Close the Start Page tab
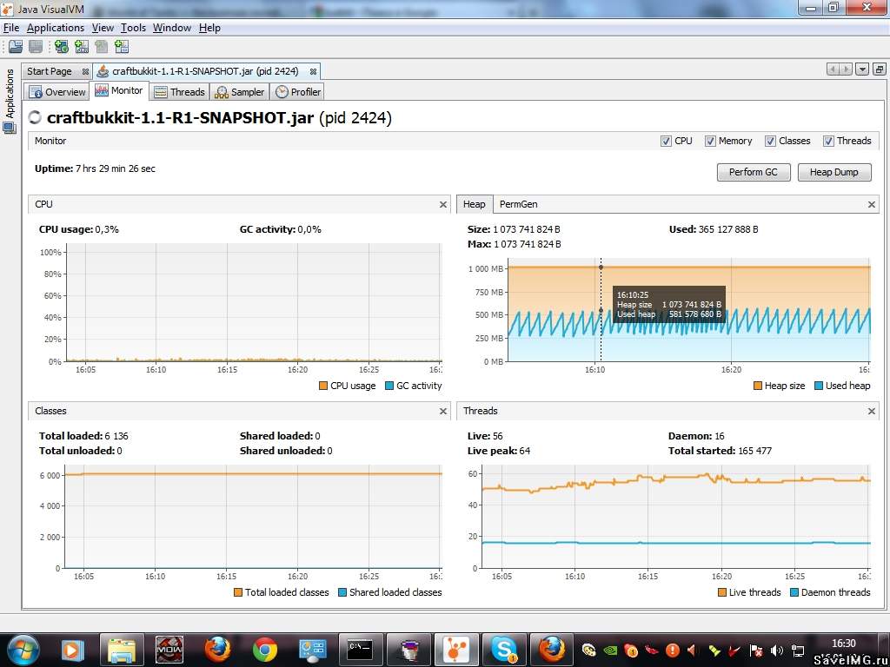This screenshot has height=667, width=890. point(85,71)
